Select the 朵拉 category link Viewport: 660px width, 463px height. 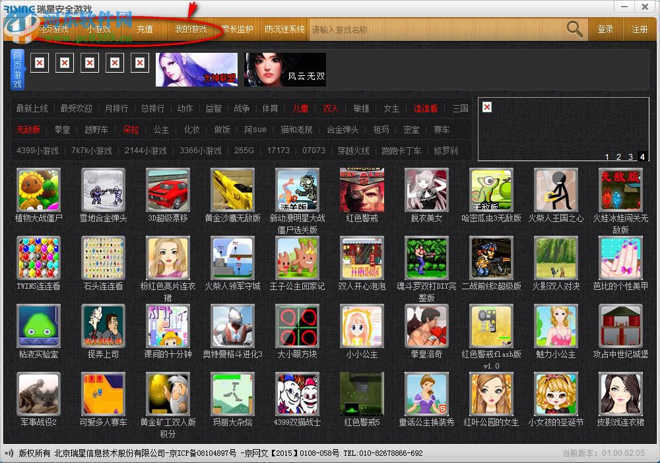tap(131, 129)
